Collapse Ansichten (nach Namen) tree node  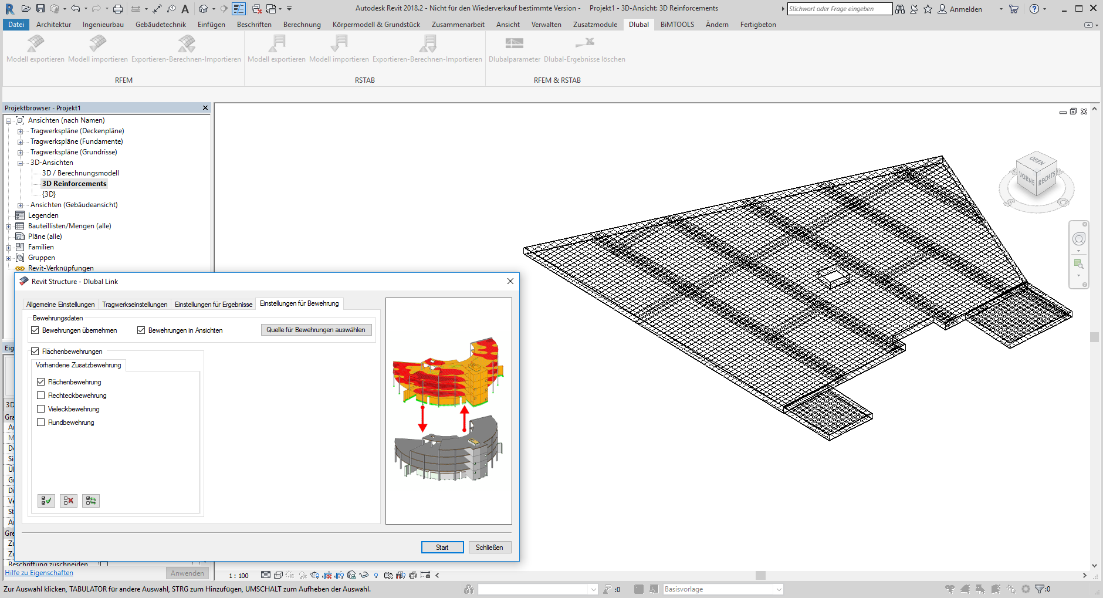9,121
